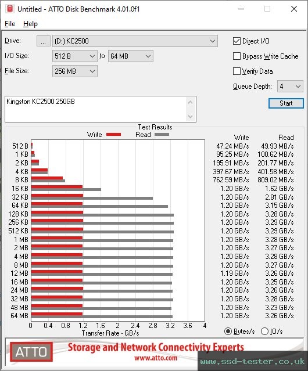
Task: Click the read value 401.58 MB/s
Action: [275, 171]
